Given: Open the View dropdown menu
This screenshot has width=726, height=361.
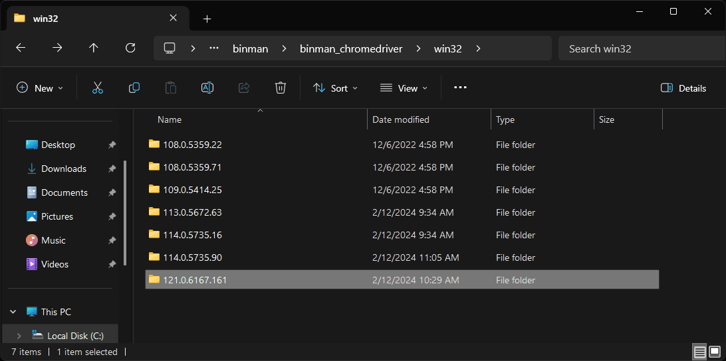Looking at the screenshot, I should 404,88.
